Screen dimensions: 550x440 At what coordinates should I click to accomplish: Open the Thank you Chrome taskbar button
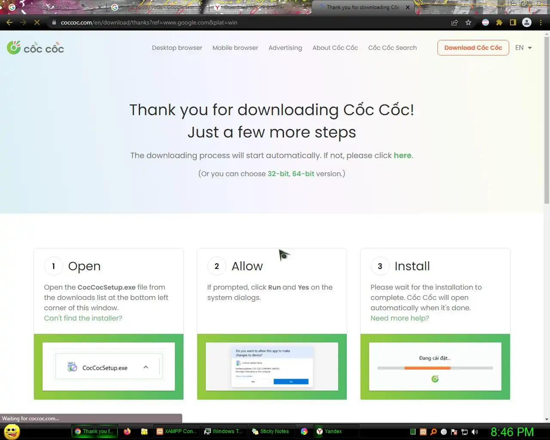point(95,431)
